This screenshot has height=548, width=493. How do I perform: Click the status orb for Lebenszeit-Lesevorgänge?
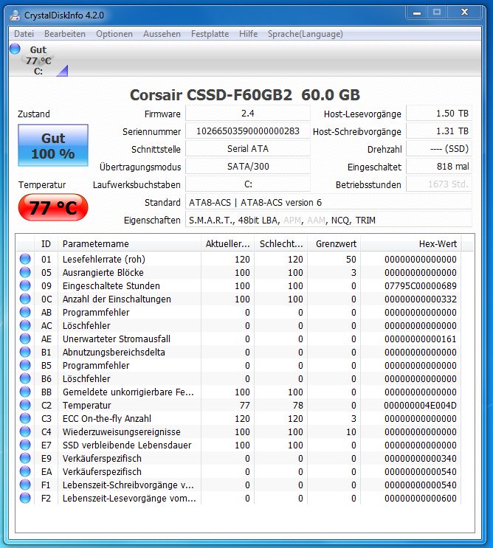point(25,498)
